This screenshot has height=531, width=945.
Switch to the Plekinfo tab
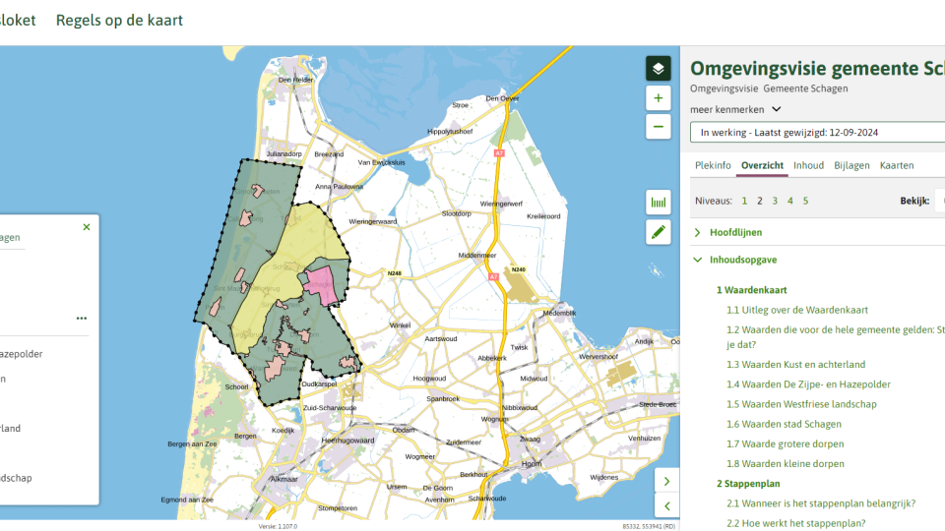(x=713, y=165)
